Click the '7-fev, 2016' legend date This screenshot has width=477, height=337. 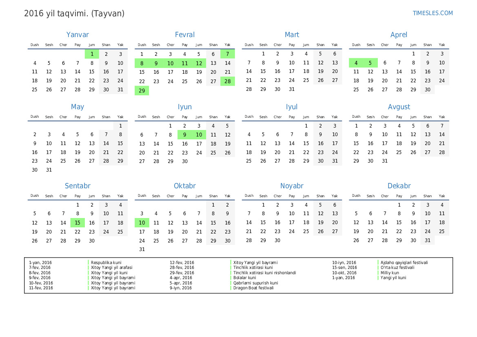[40, 268]
